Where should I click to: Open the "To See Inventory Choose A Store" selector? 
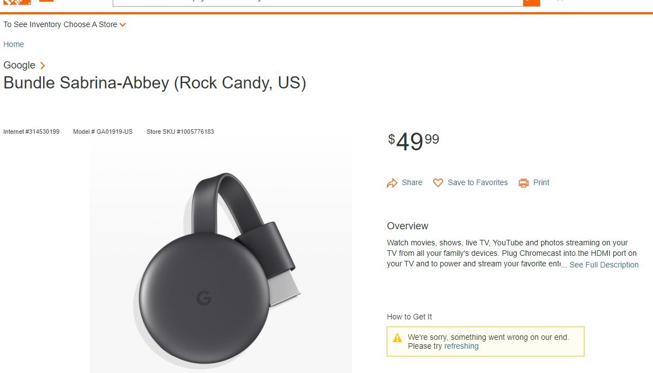pyautogui.click(x=60, y=25)
